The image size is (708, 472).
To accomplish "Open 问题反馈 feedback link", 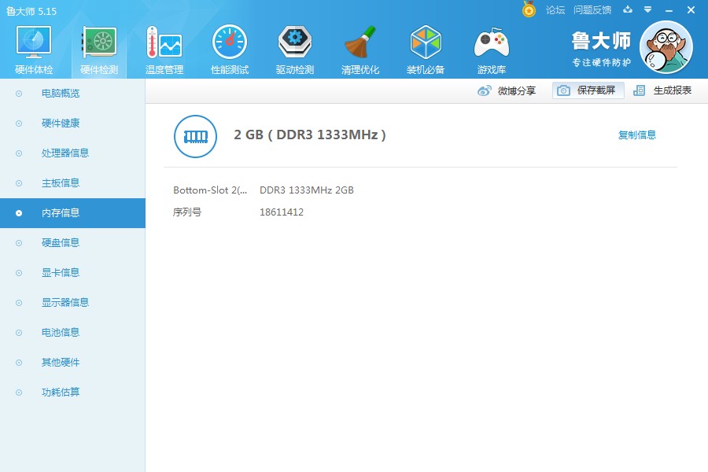I will pyautogui.click(x=592, y=10).
